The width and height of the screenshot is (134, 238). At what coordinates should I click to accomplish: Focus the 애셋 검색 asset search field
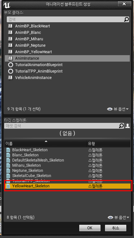(x=62, y=126)
